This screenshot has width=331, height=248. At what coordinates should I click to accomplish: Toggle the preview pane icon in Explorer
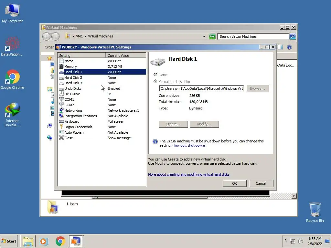(x=280, y=47)
